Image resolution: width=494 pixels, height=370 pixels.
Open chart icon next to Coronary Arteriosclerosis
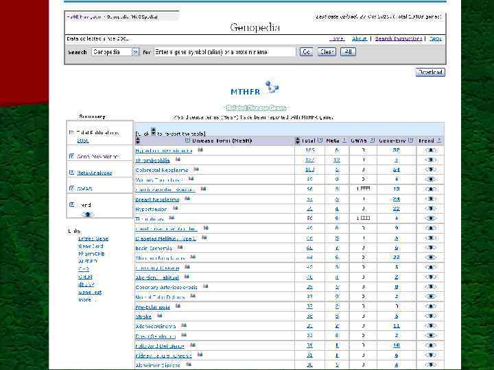tap(206, 286)
